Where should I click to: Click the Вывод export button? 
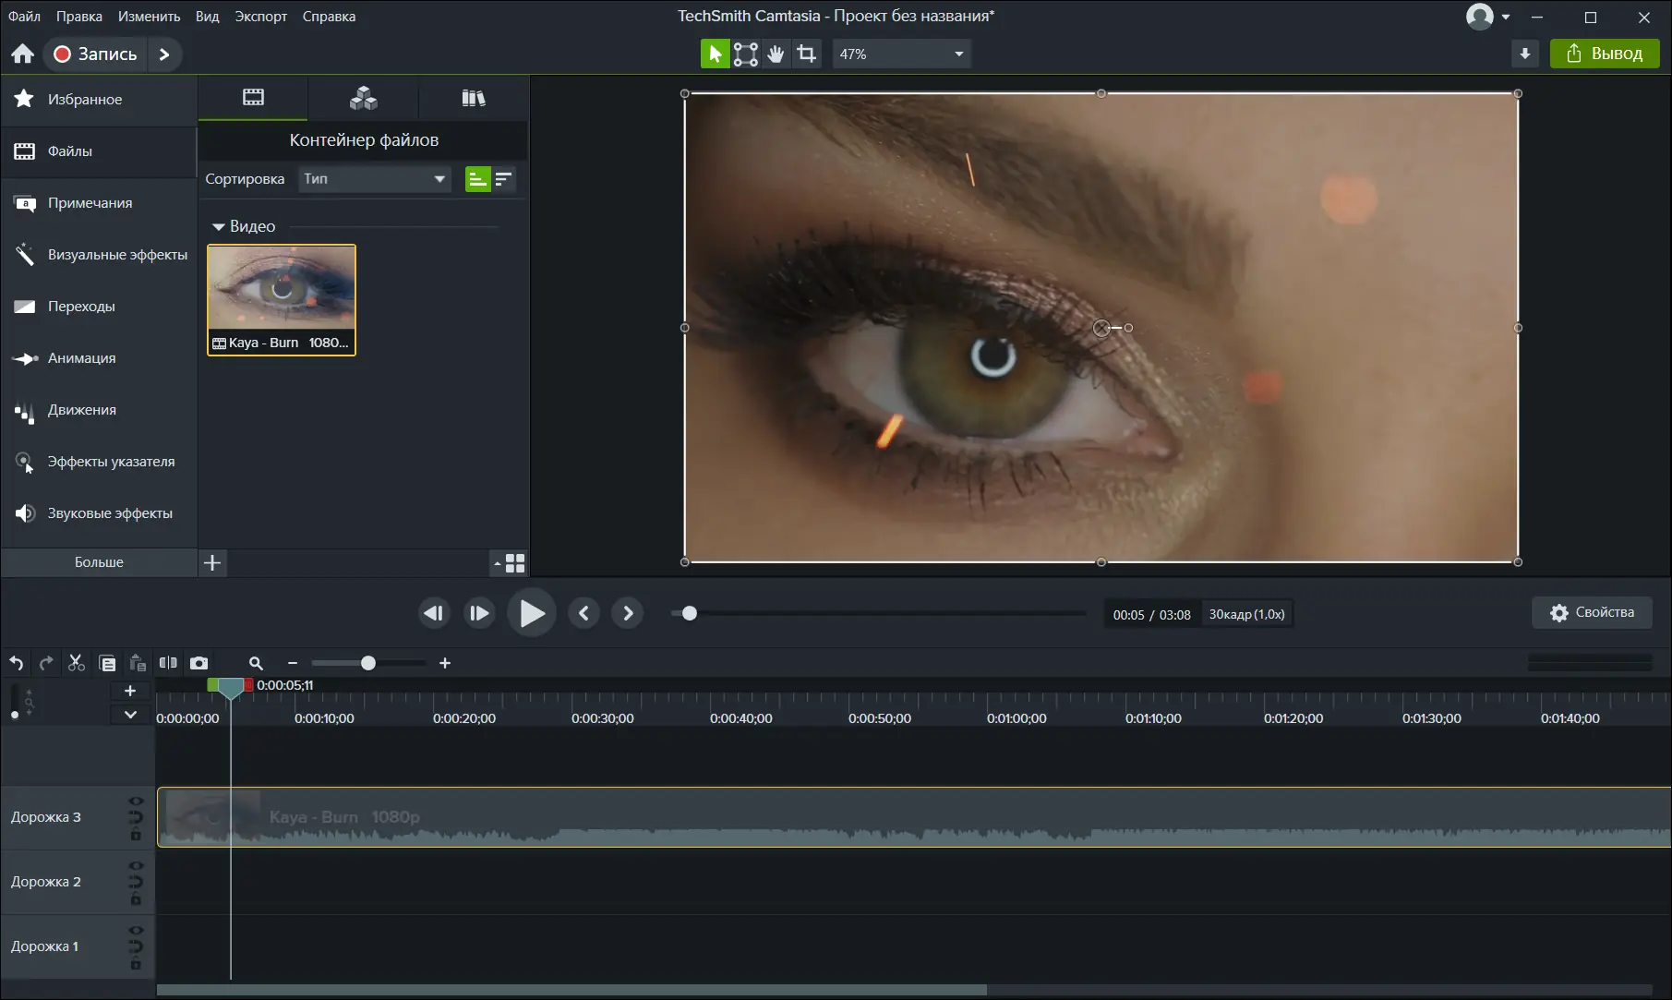(x=1604, y=54)
